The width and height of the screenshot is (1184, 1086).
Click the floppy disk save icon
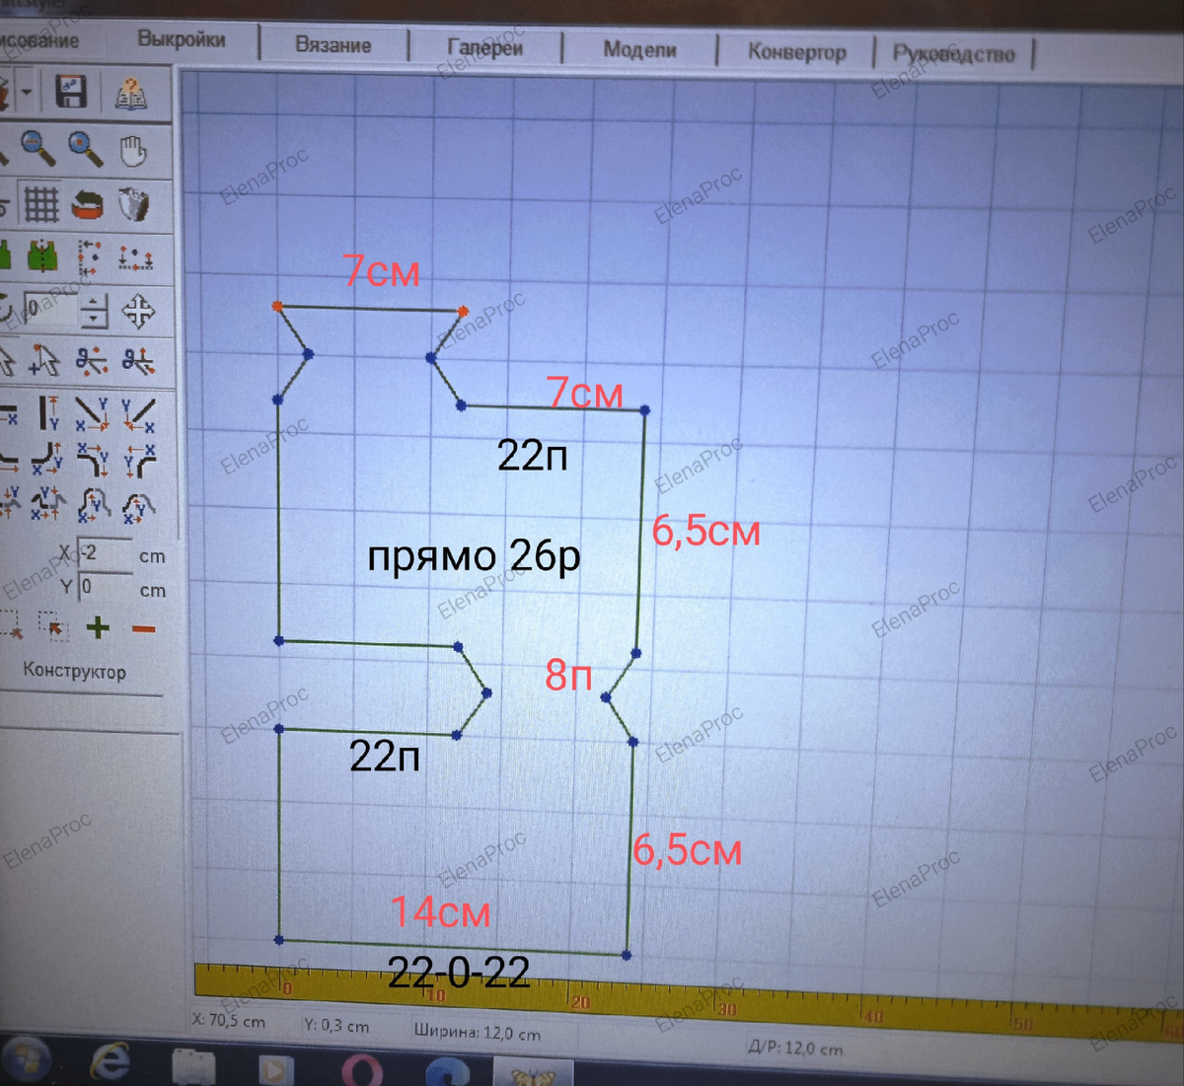coord(70,92)
